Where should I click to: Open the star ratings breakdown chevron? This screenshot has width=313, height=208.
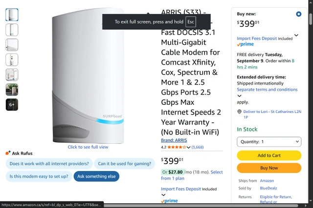[x=189, y=147]
